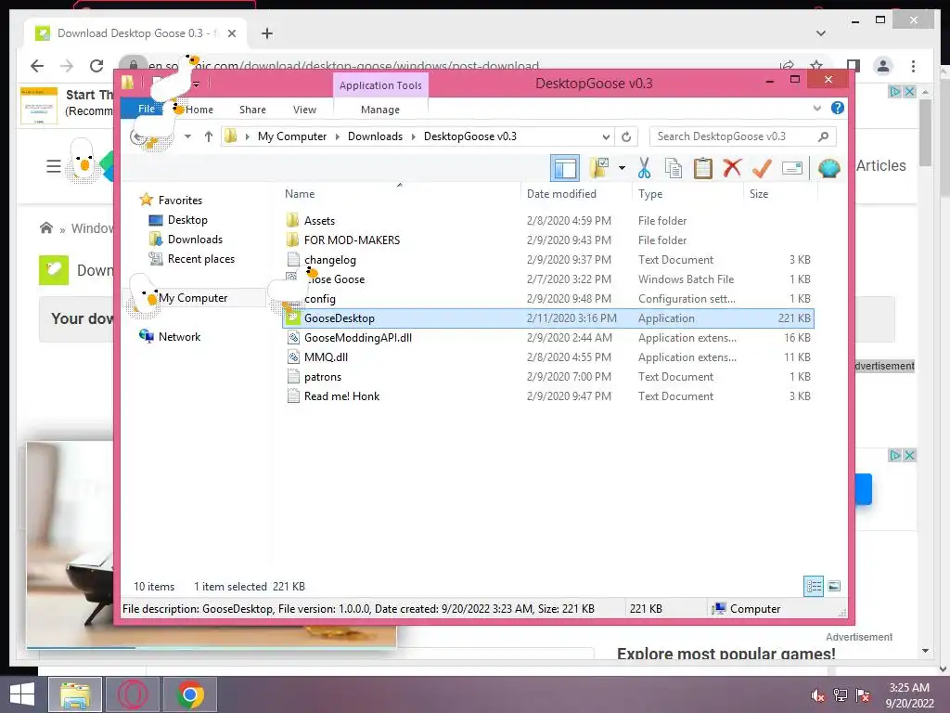Reload the Chrome page
Image resolution: width=950 pixels, height=713 pixels.
[x=96, y=66]
